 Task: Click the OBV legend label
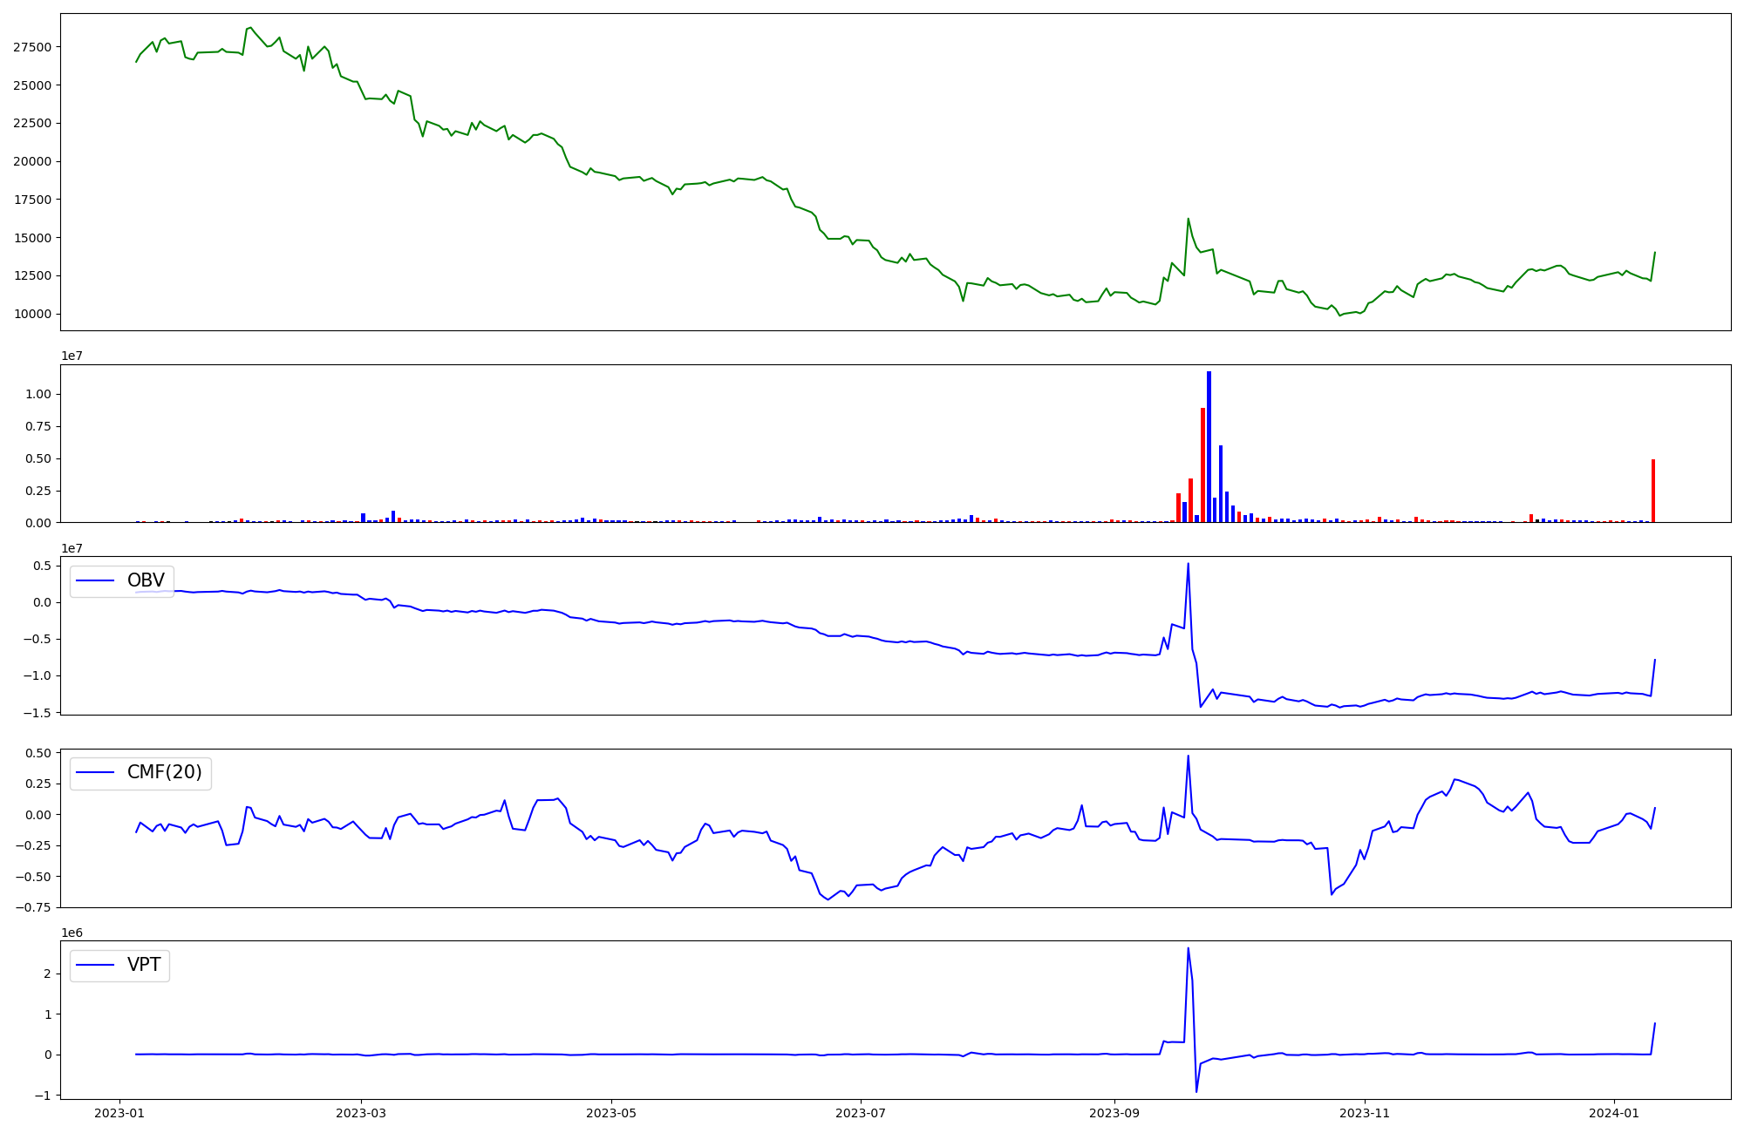(146, 580)
